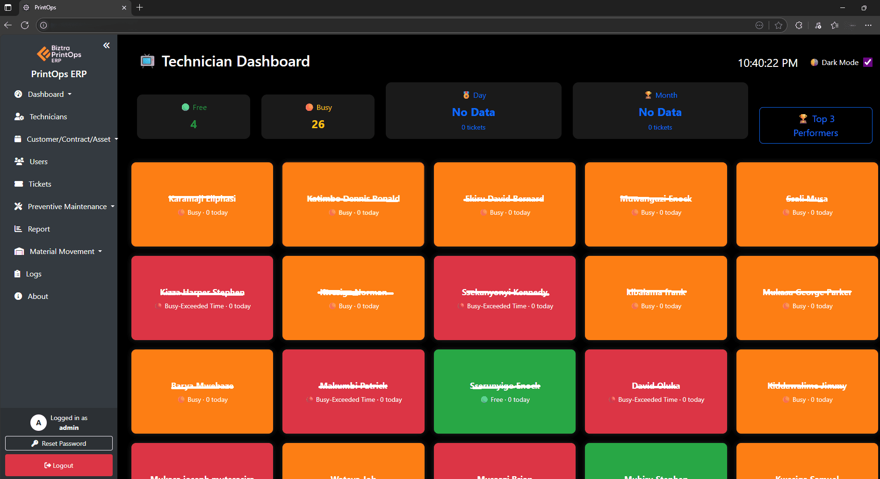The width and height of the screenshot is (880, 479).
Task: Click the Customer/Contract/Asset briefcase icon
Action: (18, 139)
